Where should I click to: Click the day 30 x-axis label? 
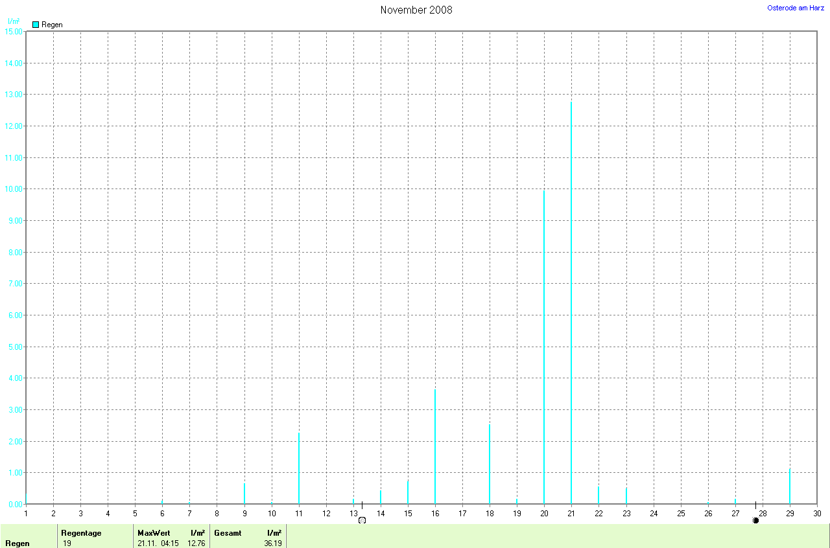pyautogui.click(x=817, y=514)
